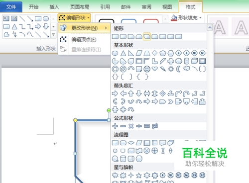The width and height of the screenshot is (249, 183).
Task: Choose 更改形状(N) submenu item
Action: coord(84,28)
